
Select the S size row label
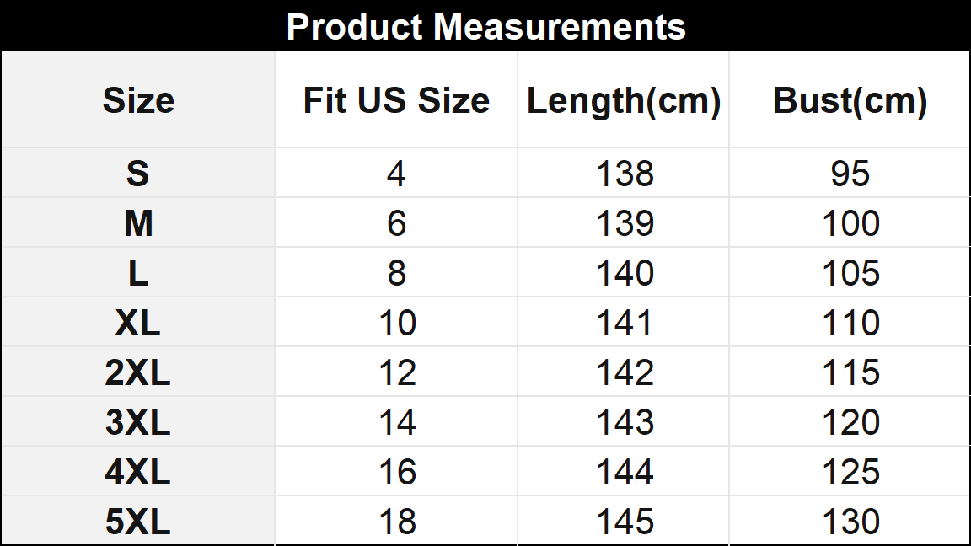(138, 174)
